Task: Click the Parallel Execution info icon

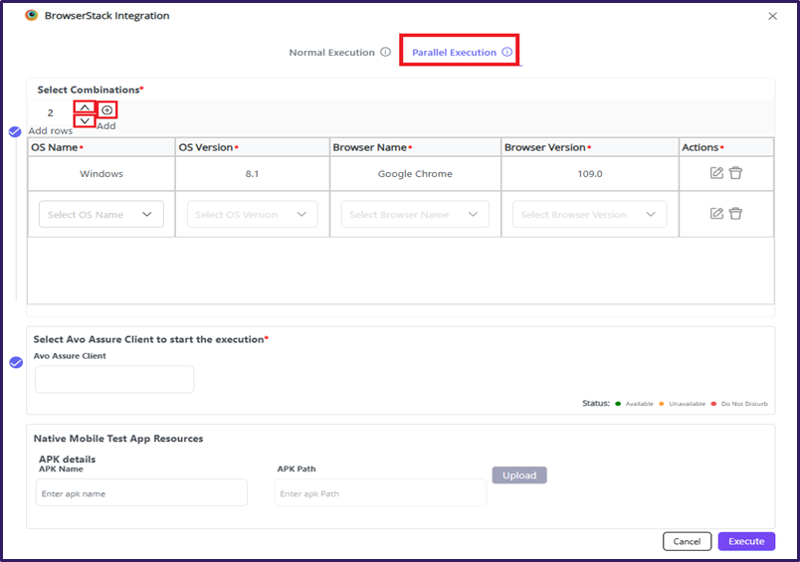Action: point(506,53)
